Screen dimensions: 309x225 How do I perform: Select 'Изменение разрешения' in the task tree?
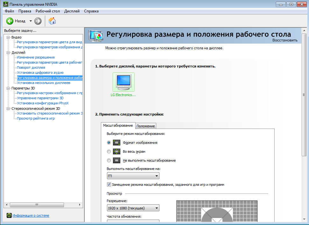[36, 57]
